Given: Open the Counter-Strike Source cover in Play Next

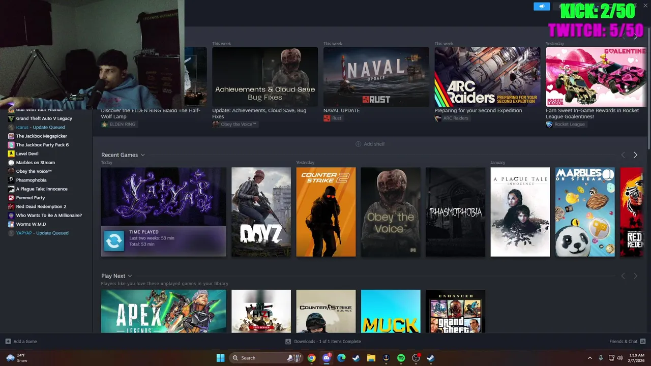Looking at the screenshot, I should click(326, 311).
